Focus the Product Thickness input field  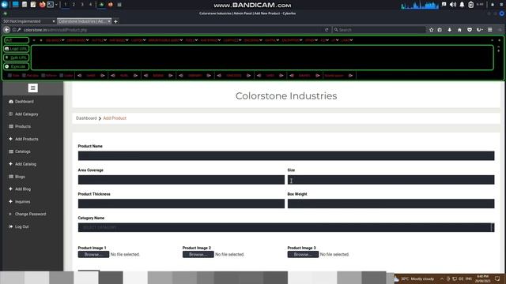pyautogui.click(x=181, y=204)
